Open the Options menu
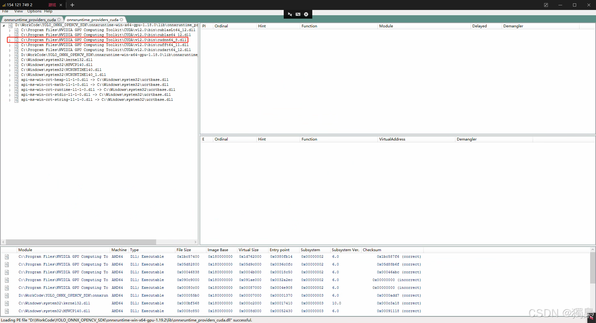The image size is (596, 323). point(34,11)
